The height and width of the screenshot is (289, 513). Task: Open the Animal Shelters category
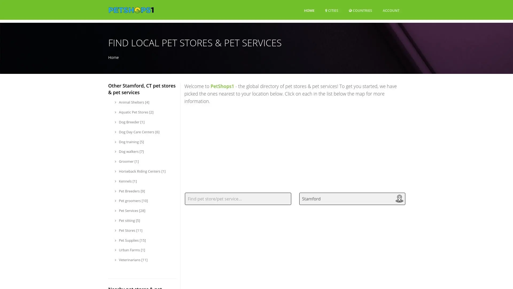pos(134,102)
